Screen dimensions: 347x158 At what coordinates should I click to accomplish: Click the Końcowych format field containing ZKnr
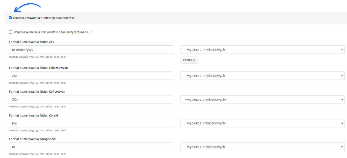(x=91, y=99)
